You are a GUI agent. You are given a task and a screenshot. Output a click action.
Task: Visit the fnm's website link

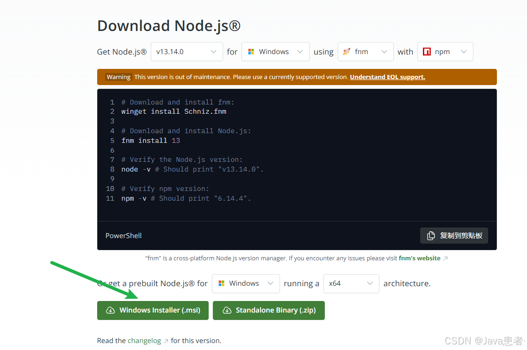click(420, 258)
